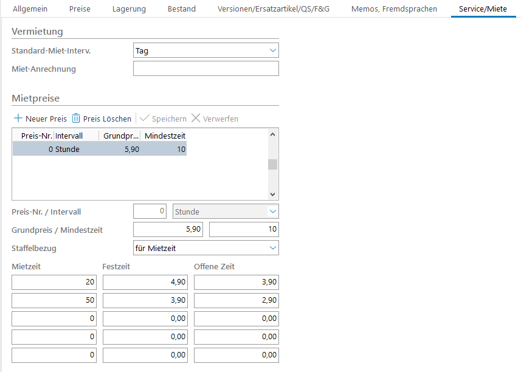Click the Grundpreis field showing 5,90
Viewport: 521px width, 372px height.
tap(168, 230)
